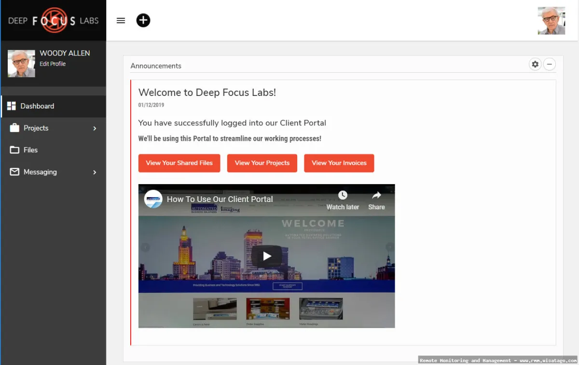Click the Files folder icon

click(x=15, y=150)
